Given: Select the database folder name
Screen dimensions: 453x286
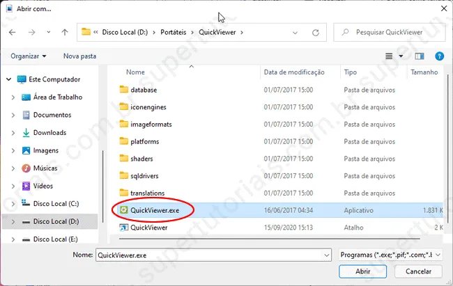Looking at the screenshot, I should pyautogui.click(x=144, y=90).
